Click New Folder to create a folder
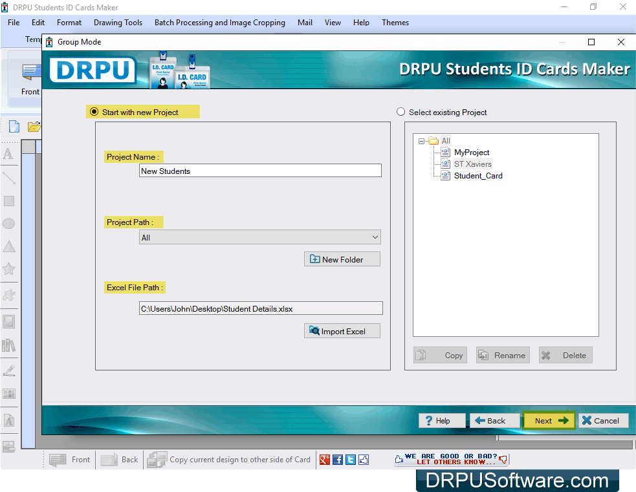Image resolution: width=636 pixels, height=492 pixels. coord(342,259)
